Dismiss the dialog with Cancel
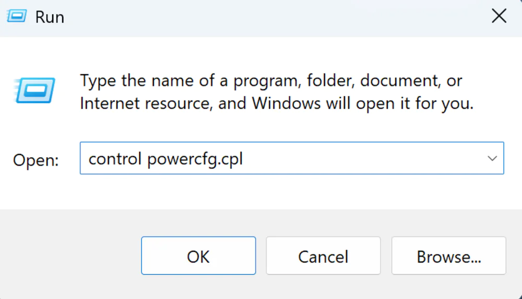 (323, 255)
